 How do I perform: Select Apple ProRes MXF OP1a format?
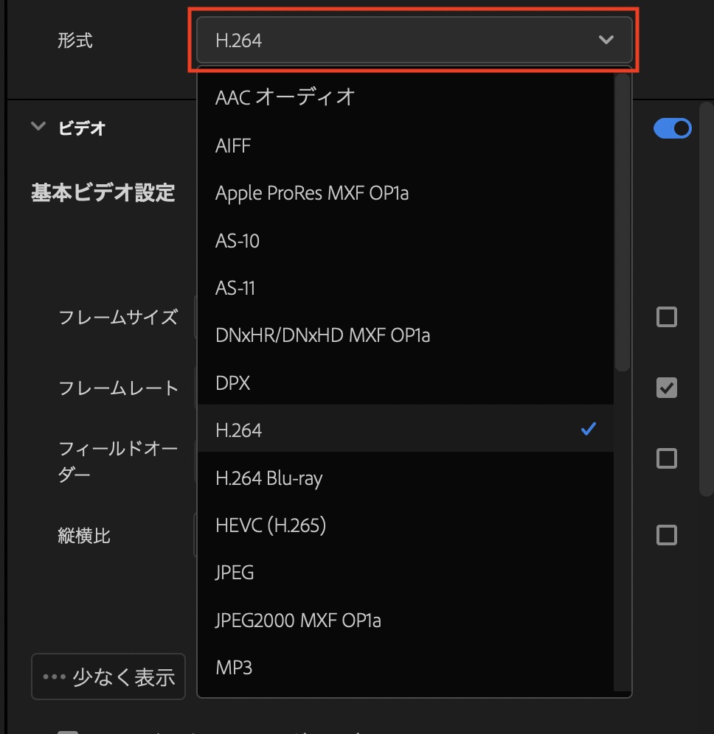coord(405,193)
